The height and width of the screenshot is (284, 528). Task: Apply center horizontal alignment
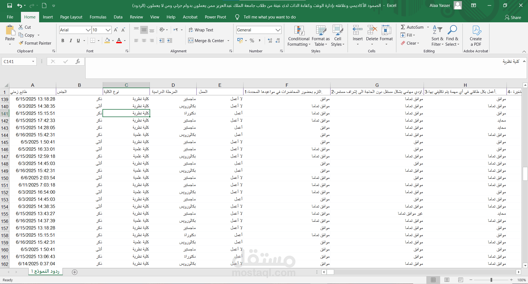point(144,40)
